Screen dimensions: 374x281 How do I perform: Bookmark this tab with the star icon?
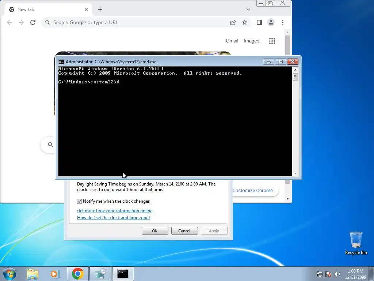(x=245, y=22)
